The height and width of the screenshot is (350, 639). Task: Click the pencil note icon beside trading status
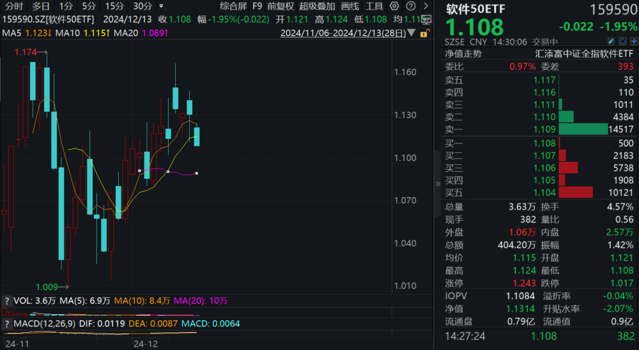[611, 41]
